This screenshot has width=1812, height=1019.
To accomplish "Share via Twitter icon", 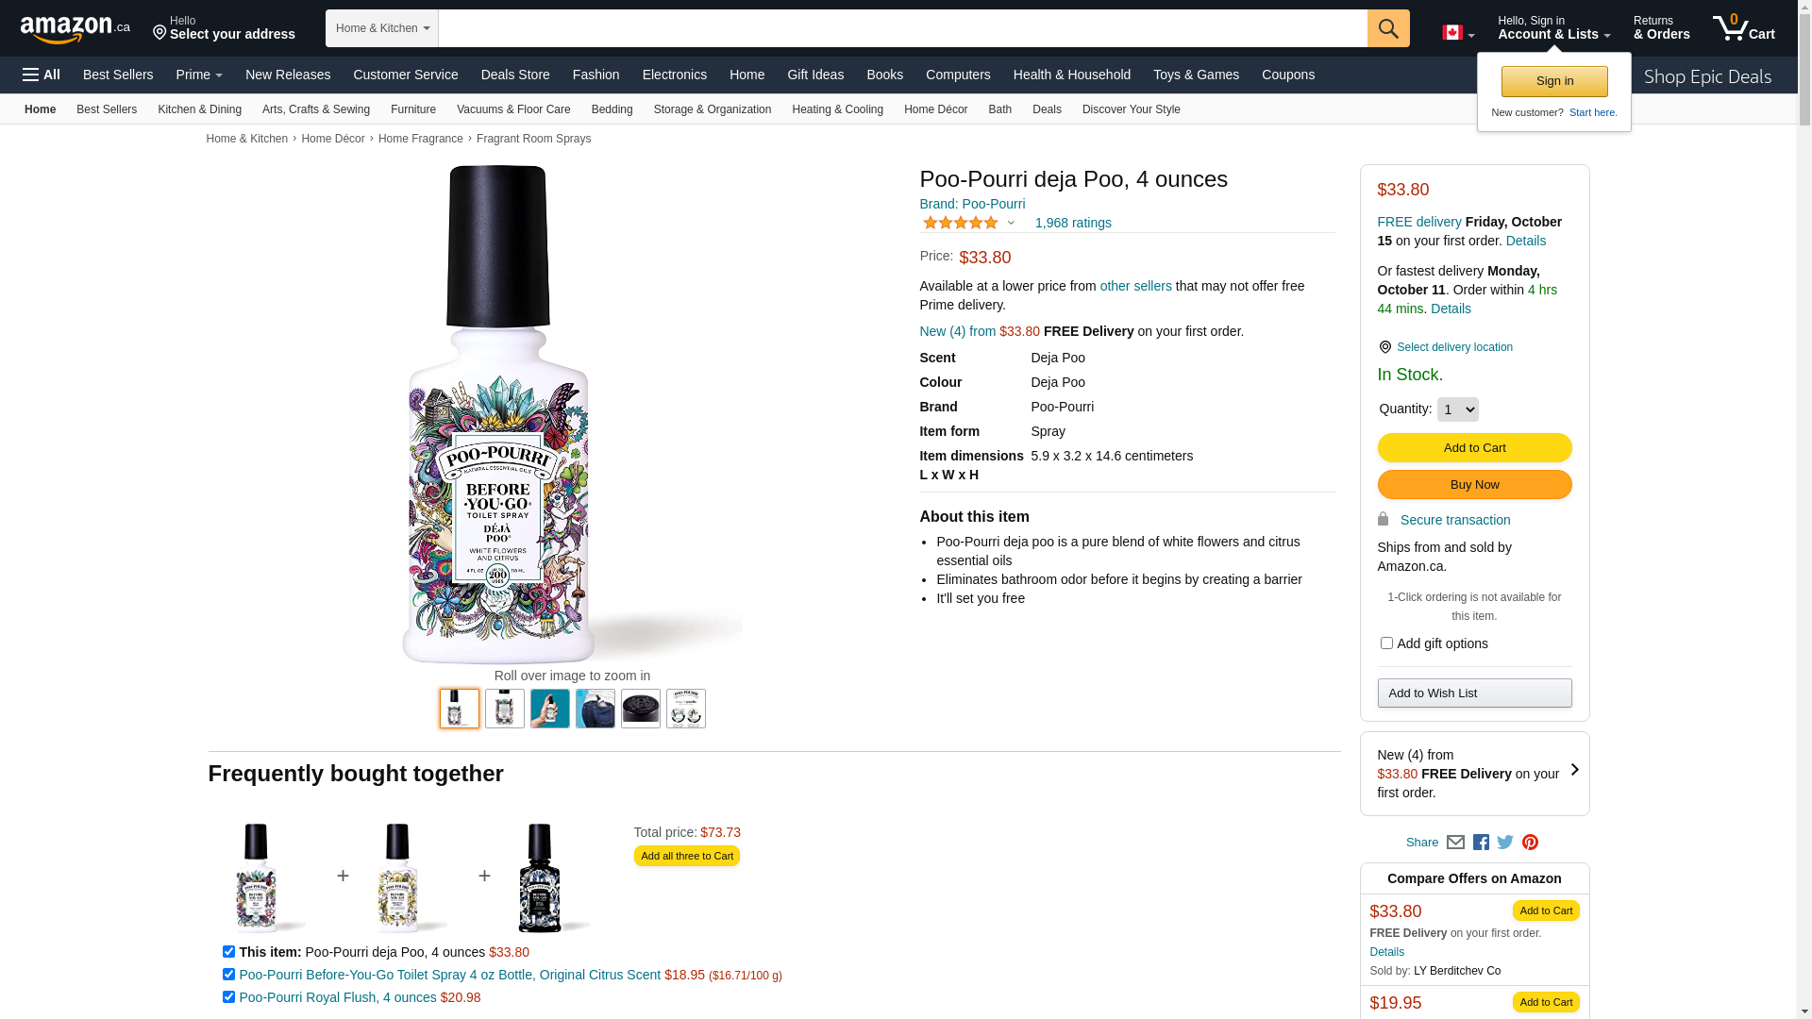I will point(1505,843).
